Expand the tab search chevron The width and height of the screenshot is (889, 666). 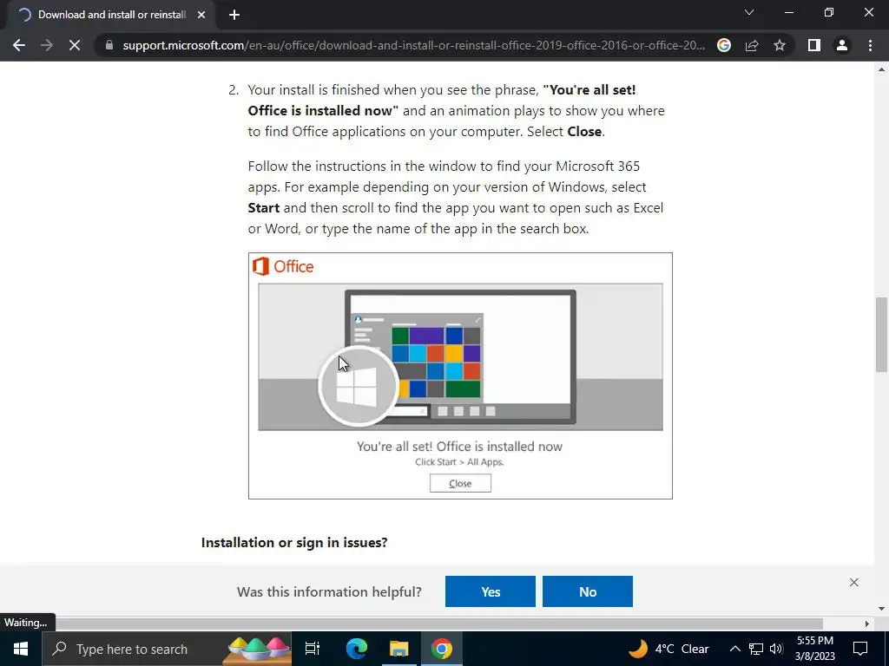click(x=749, y=12)
